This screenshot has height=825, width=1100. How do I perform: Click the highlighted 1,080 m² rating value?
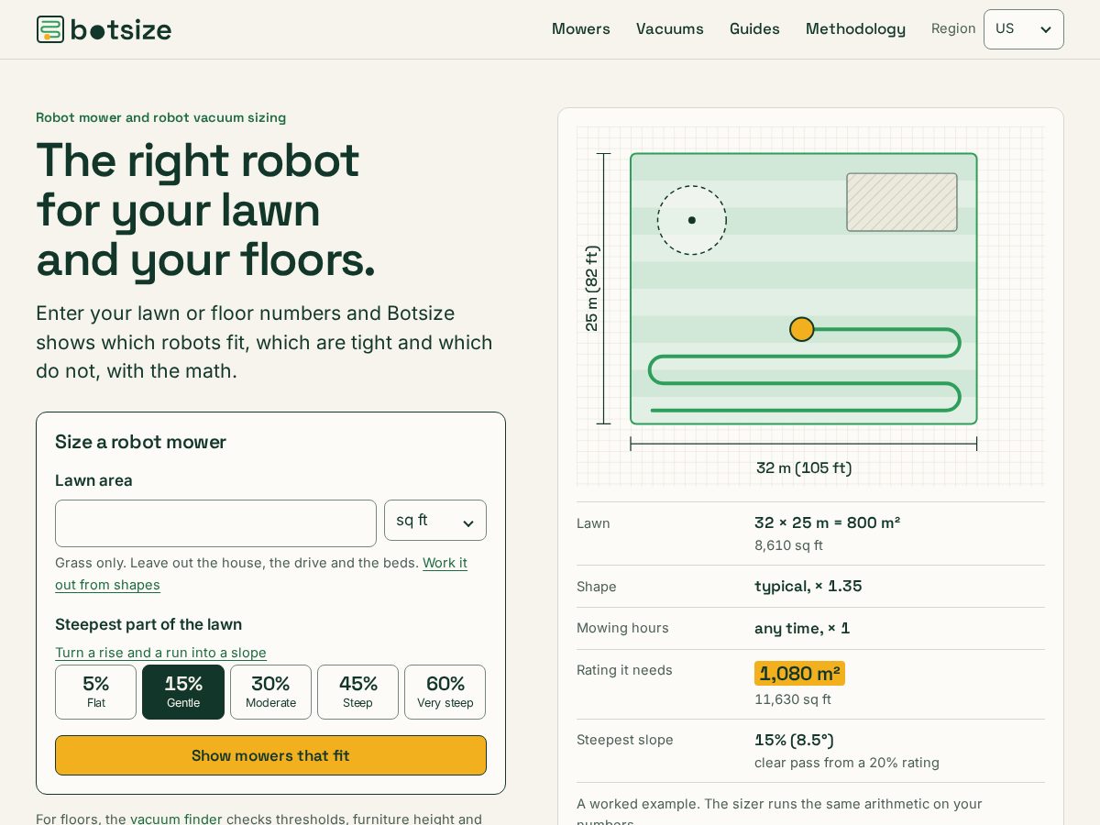tap(799, 674)
